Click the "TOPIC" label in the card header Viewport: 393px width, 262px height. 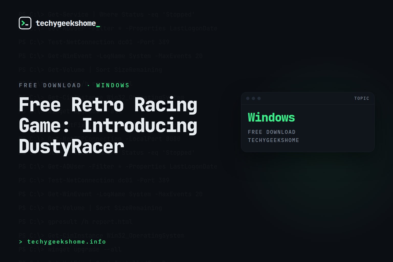click(x=362, y=98)
